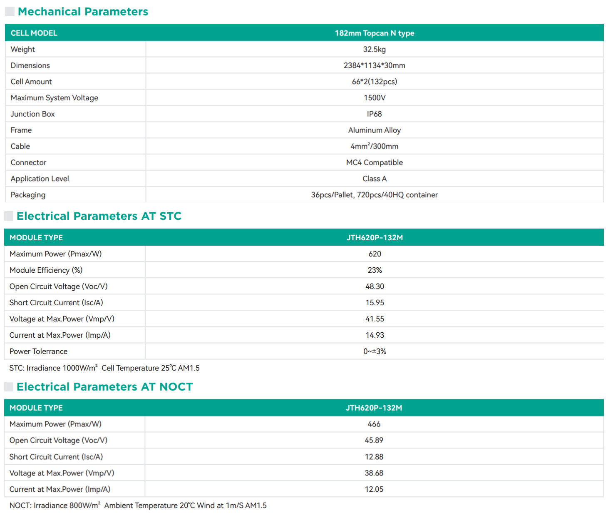Click the IP68 junction box value

pyautogui.click(x=374, y=114)
